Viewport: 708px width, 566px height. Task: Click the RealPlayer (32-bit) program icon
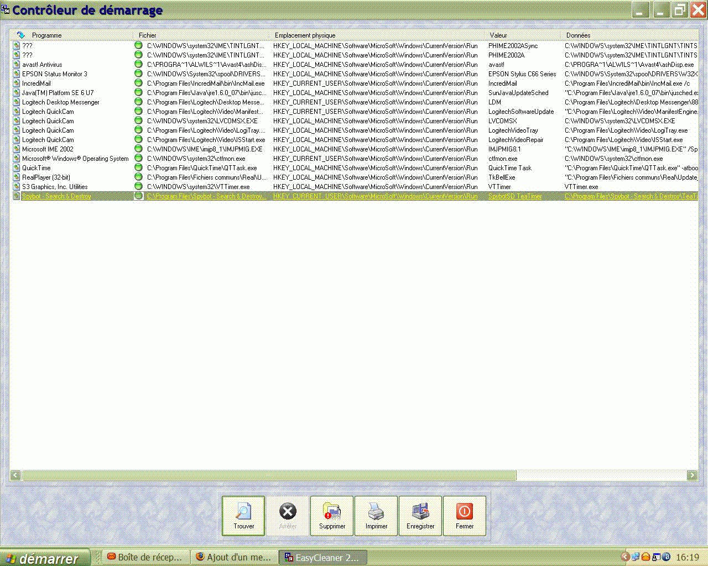pos(17,177)
